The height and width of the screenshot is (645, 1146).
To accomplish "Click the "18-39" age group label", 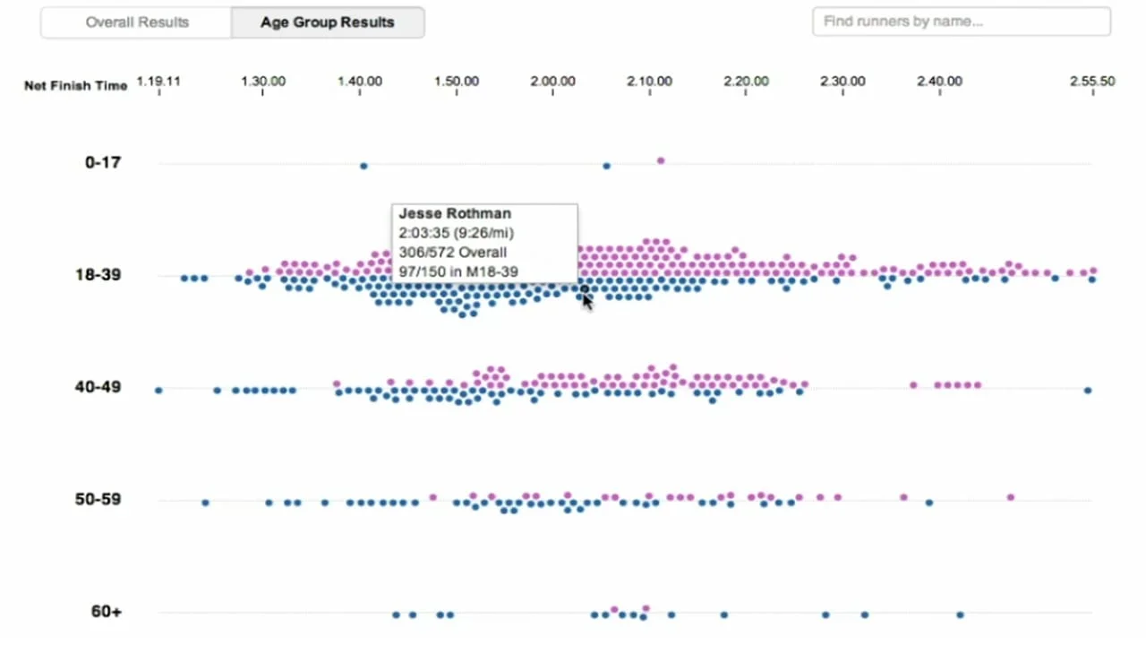I will pos(98,275).
